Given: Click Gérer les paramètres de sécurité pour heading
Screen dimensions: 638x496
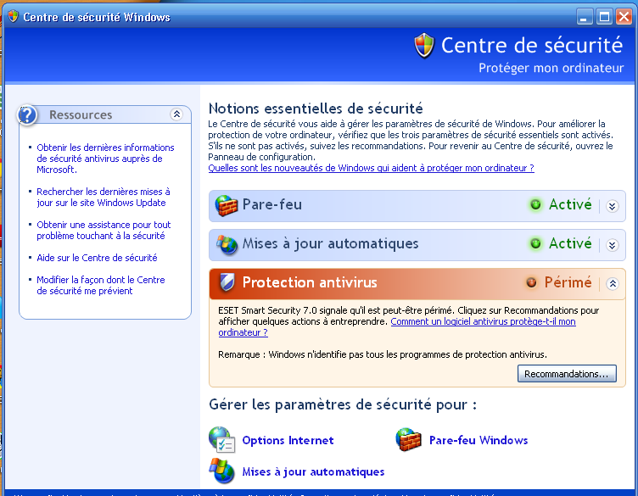Looking at the screenshot, I should (x=343, y=404).
